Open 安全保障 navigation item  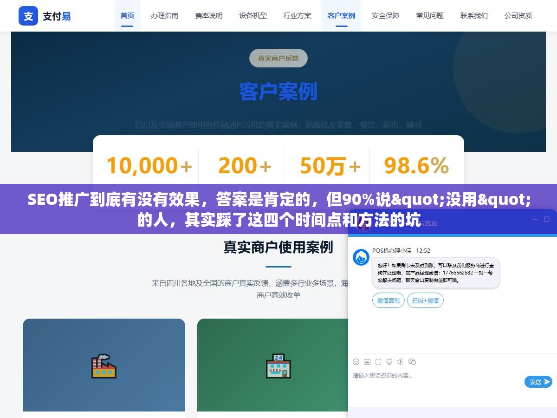[x=386, y=15]
